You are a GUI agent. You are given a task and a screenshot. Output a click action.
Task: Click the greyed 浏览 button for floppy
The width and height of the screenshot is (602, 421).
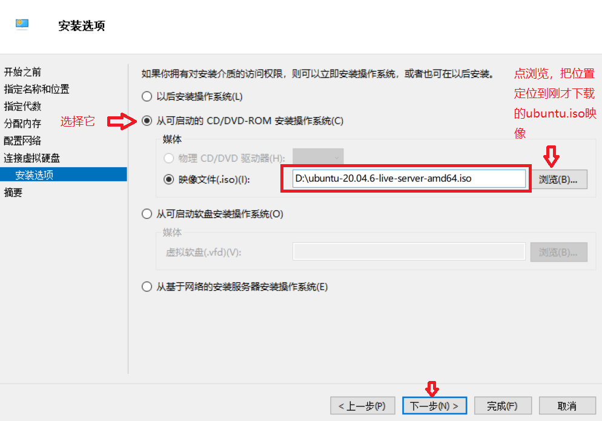[x=559, y=252]
